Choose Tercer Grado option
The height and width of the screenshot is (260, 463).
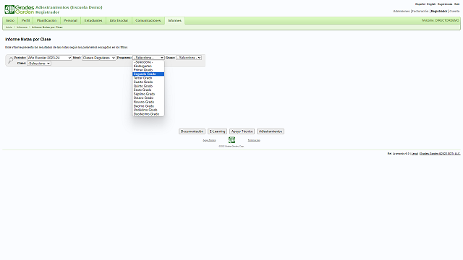pyautogui.click(x=148, y=78)
